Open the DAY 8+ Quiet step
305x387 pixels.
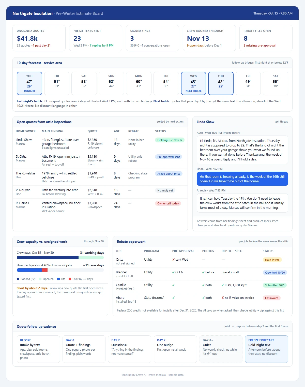click(x=221, y=349)
